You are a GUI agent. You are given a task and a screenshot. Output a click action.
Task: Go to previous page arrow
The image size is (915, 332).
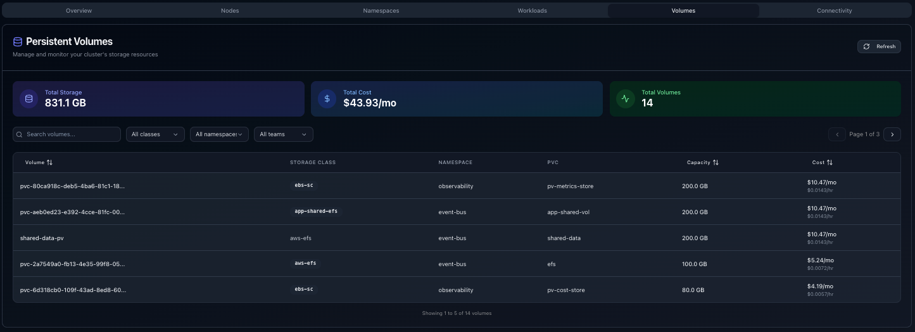coord(836,134)
